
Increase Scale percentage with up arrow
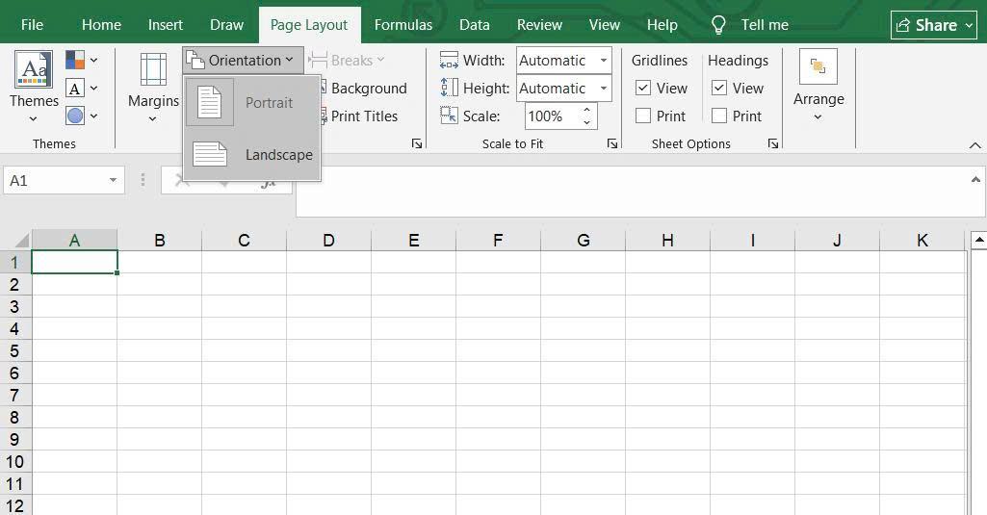(x=586, y=110)
